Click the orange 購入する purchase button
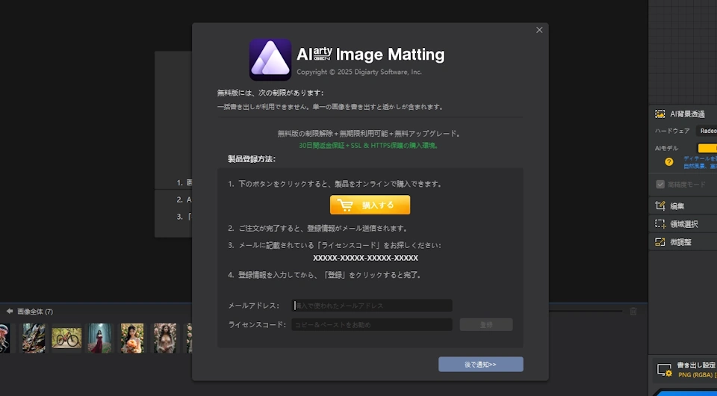The width and height of the screenshot is (717, 396). point(370,205)
